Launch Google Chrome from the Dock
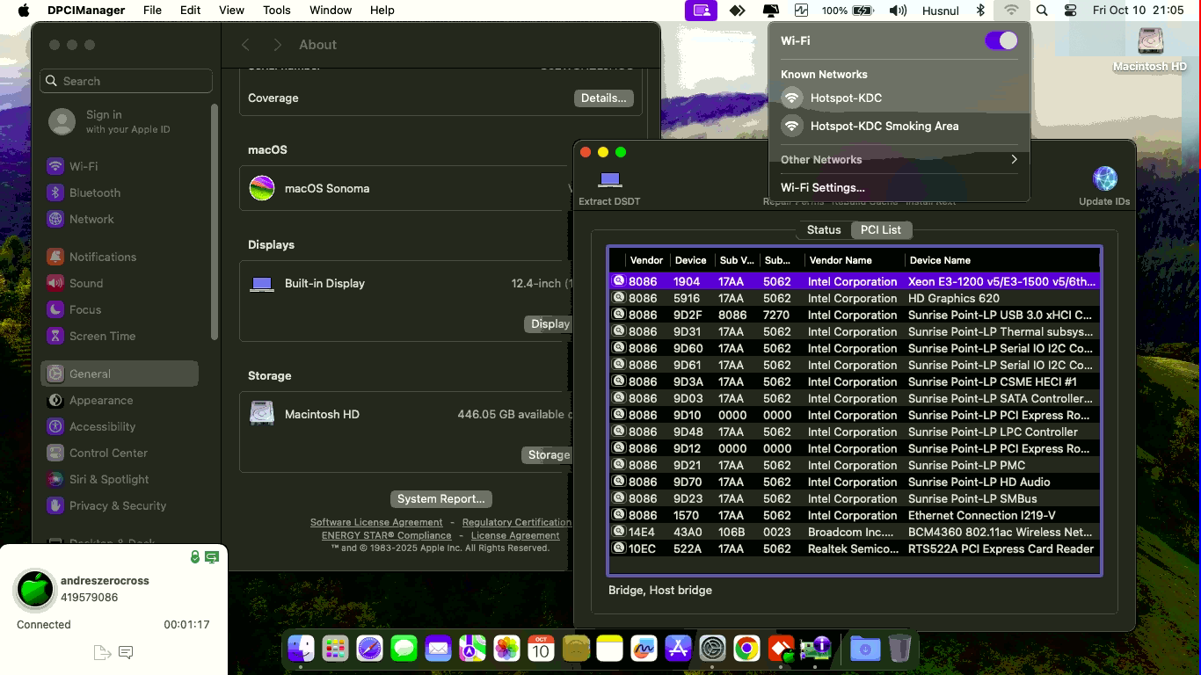 746,649
